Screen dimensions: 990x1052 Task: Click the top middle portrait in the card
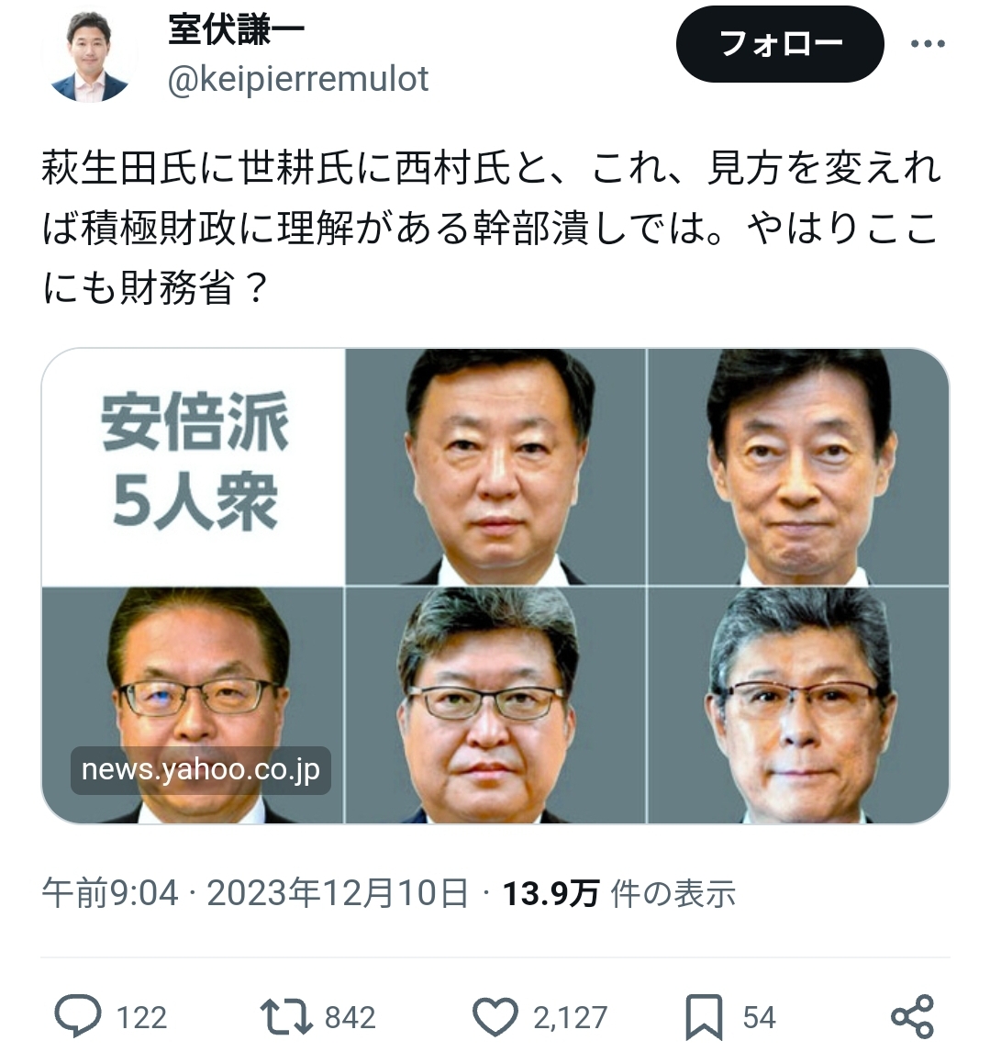495,466
